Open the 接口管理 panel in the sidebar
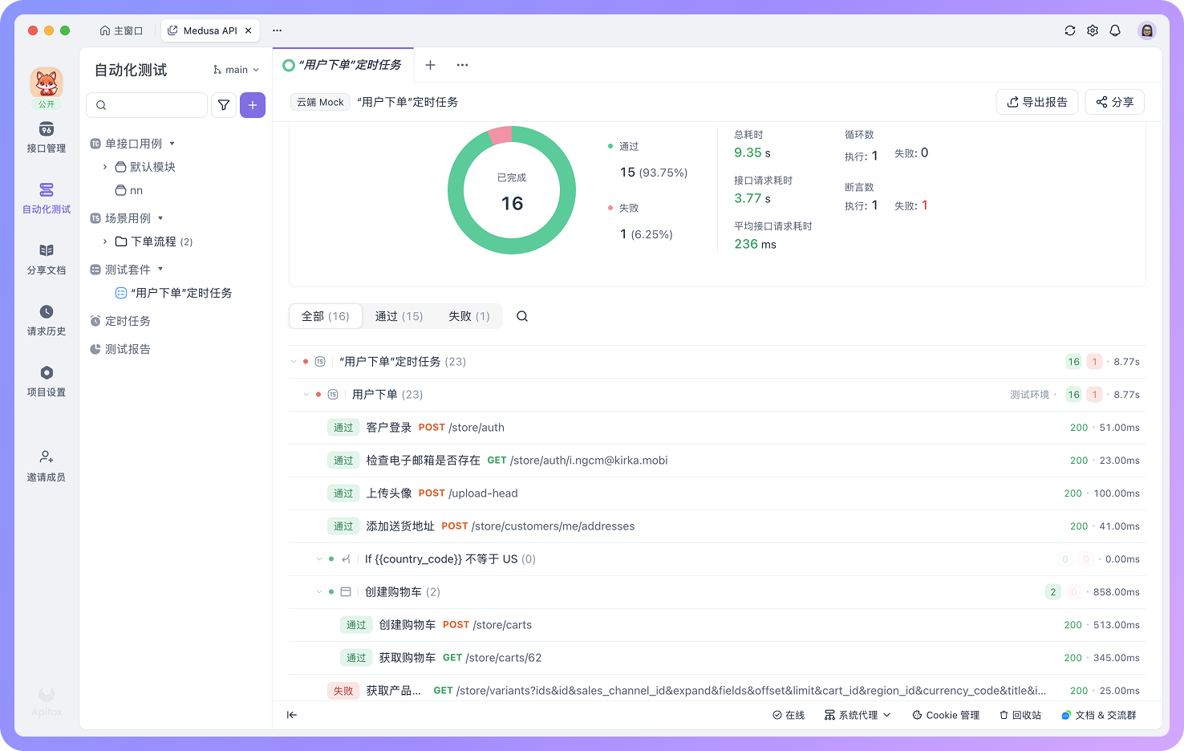Screen dimensions: 1184x751 [x=46, y=138]
